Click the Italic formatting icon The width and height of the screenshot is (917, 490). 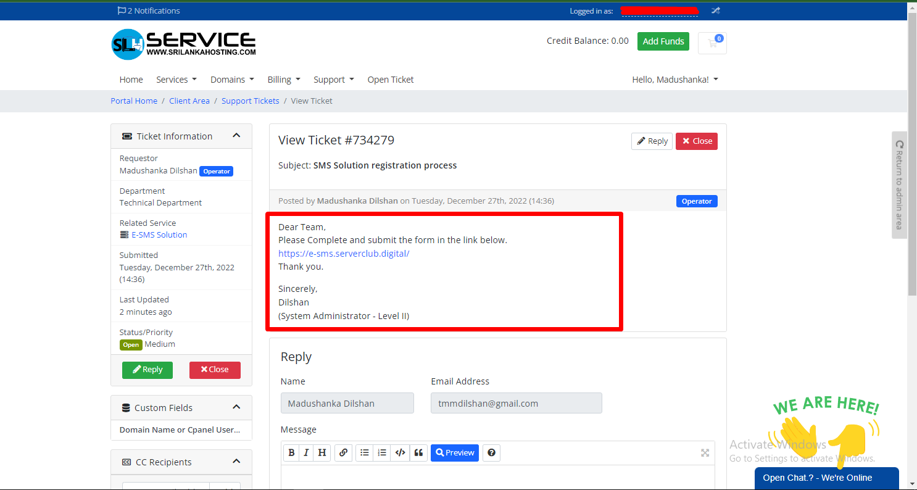point(307,452)
